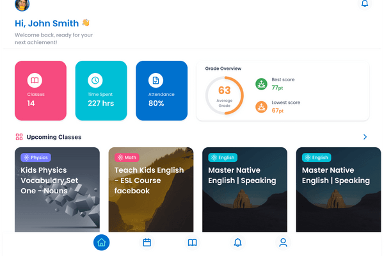Open the pink Classes summary card
This screenshot has width=384, height=256.
click(x=40, y=90)
